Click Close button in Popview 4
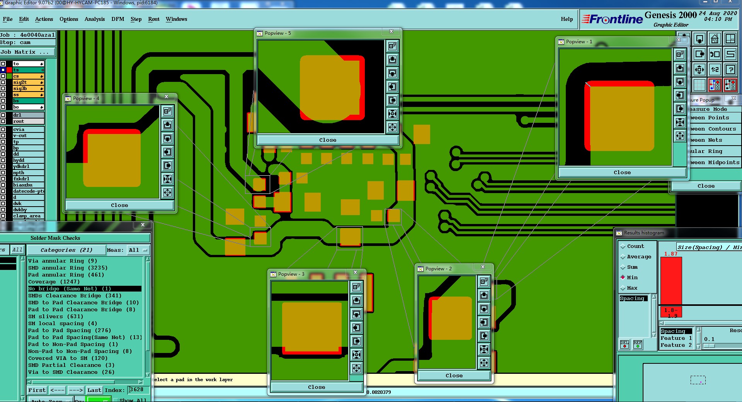The image size is (742, 402). [119, 205]
